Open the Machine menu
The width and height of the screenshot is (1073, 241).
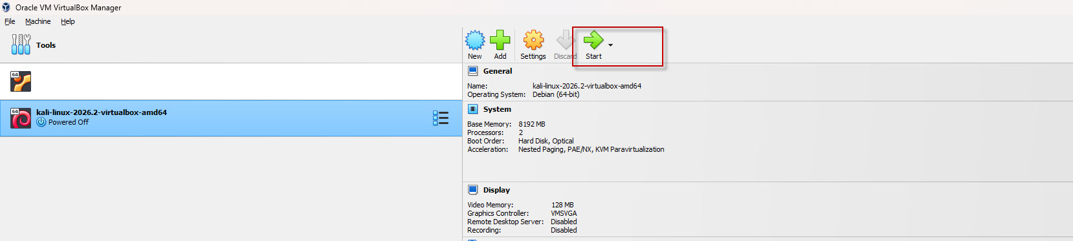click(38, 21)
